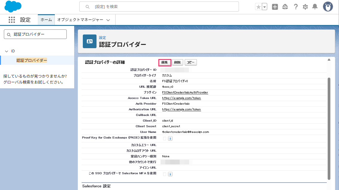Image resolution: width=339 pixels, height=190 pixels.
Task: Collapse the ID tree section
Action: point(7,51)
